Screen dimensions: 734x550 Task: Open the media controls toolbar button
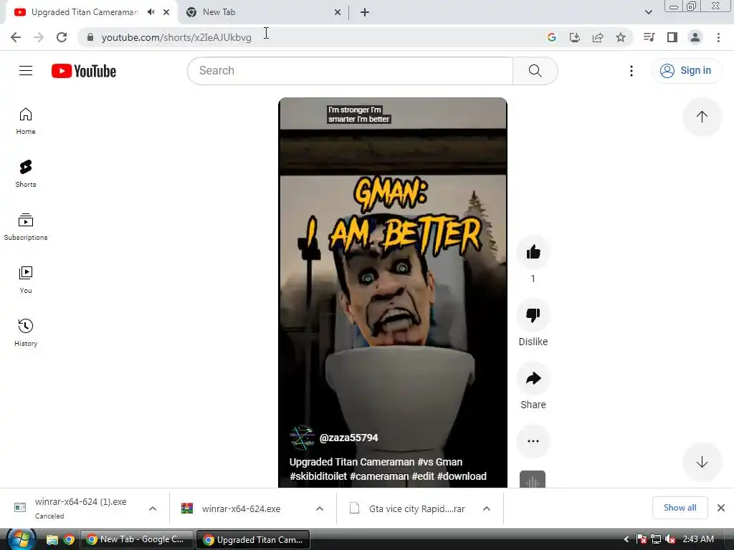click(x=649, y=37)
